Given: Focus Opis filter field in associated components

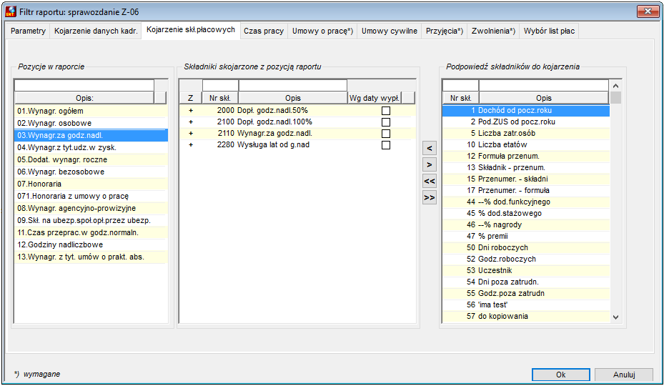Looking at the screenshot, I should click(x=292, y=86).
